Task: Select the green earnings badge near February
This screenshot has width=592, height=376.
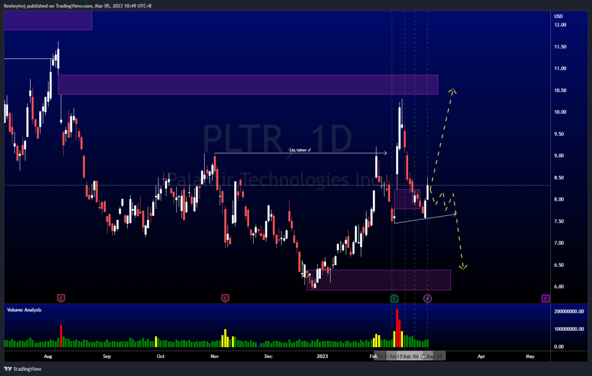Action: (394, 298)
